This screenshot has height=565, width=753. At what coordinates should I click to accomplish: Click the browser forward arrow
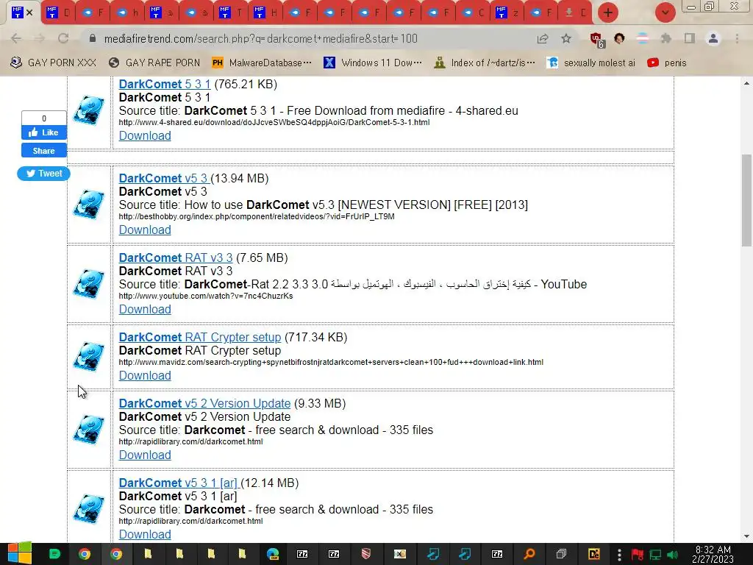(40, 38)
